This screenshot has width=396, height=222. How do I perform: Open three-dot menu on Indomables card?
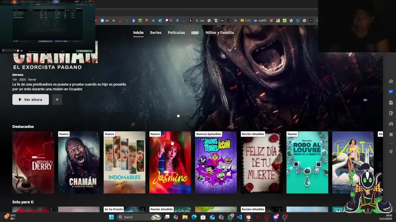tap(143, 135)
